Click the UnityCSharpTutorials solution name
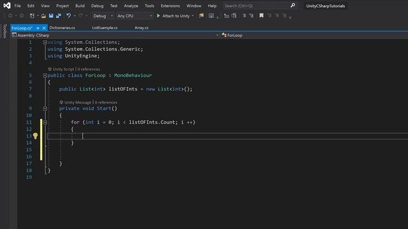The image size is (408, 229). click(326, 6)
